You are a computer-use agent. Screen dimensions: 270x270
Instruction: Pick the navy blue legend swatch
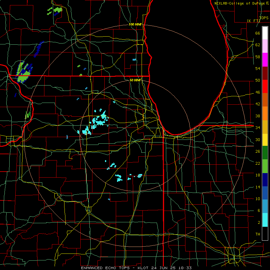click(x=265, y=180)
